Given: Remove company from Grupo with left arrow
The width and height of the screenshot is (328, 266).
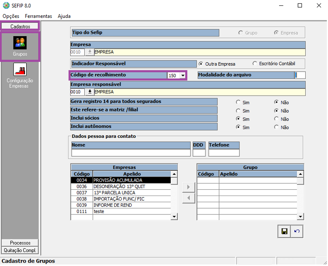Looking at the screenshot, I should 189,198.
